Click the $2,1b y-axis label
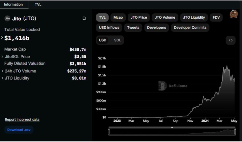The width and height of the screenshot is (242, 142). (x=102, y=58)
